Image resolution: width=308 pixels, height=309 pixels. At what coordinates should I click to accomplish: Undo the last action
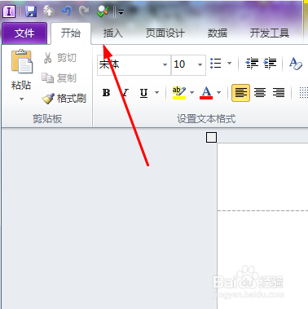point(67,11)
